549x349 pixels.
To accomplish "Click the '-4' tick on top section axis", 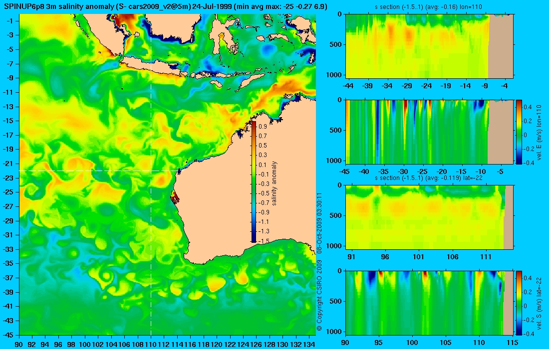I will pyautogui.click(x=504, y=86).
